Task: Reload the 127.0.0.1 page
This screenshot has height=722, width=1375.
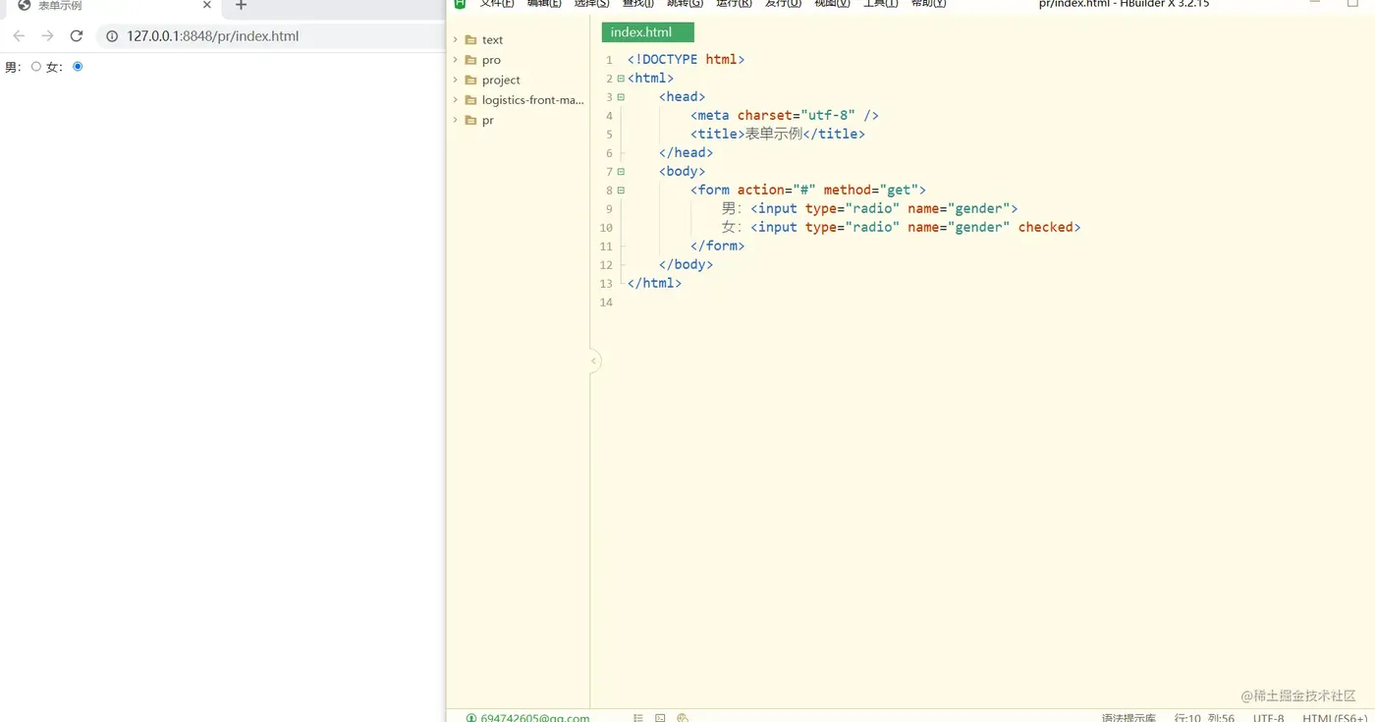Action: pos(77,36)
